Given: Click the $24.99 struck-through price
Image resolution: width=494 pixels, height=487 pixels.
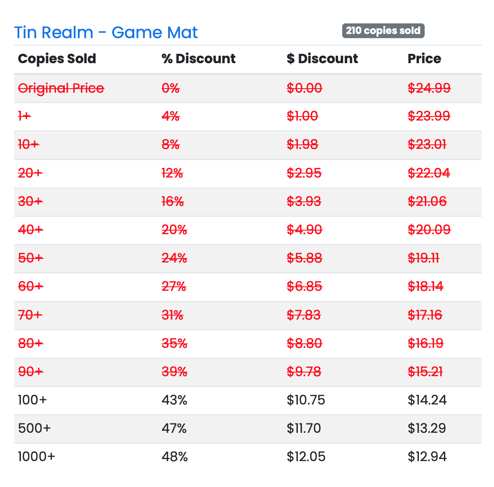Looking at the screenshot, I should point(429,88).
